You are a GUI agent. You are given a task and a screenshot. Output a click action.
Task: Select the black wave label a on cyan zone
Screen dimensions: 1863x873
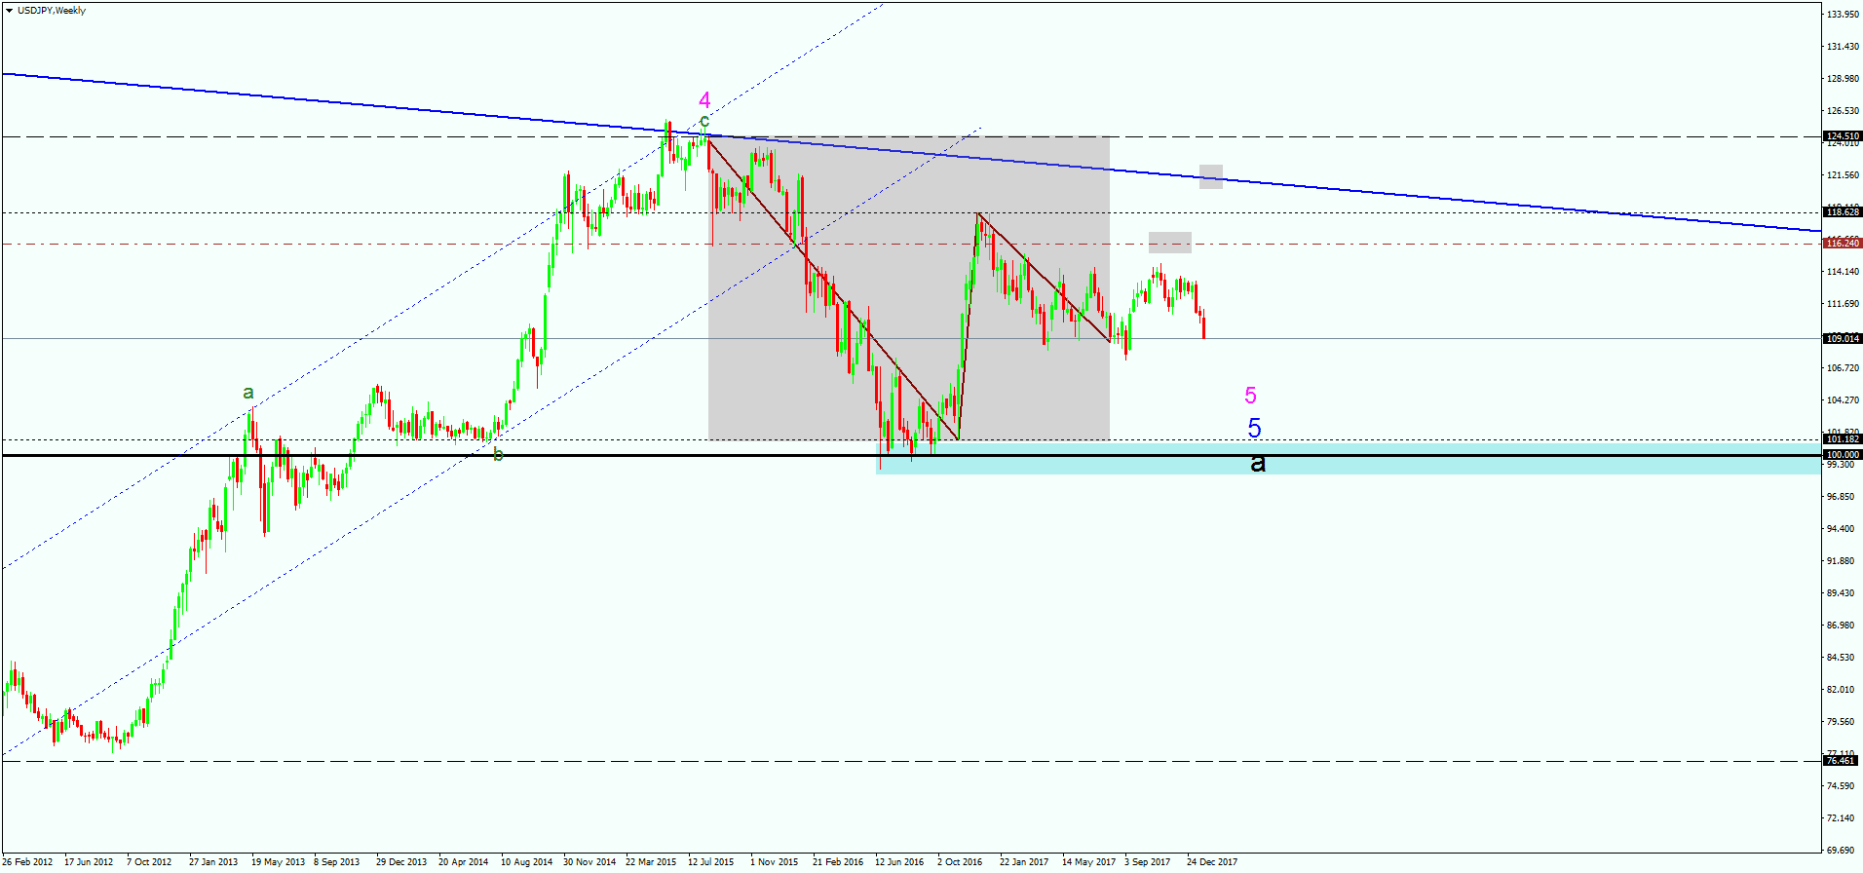1258,462
